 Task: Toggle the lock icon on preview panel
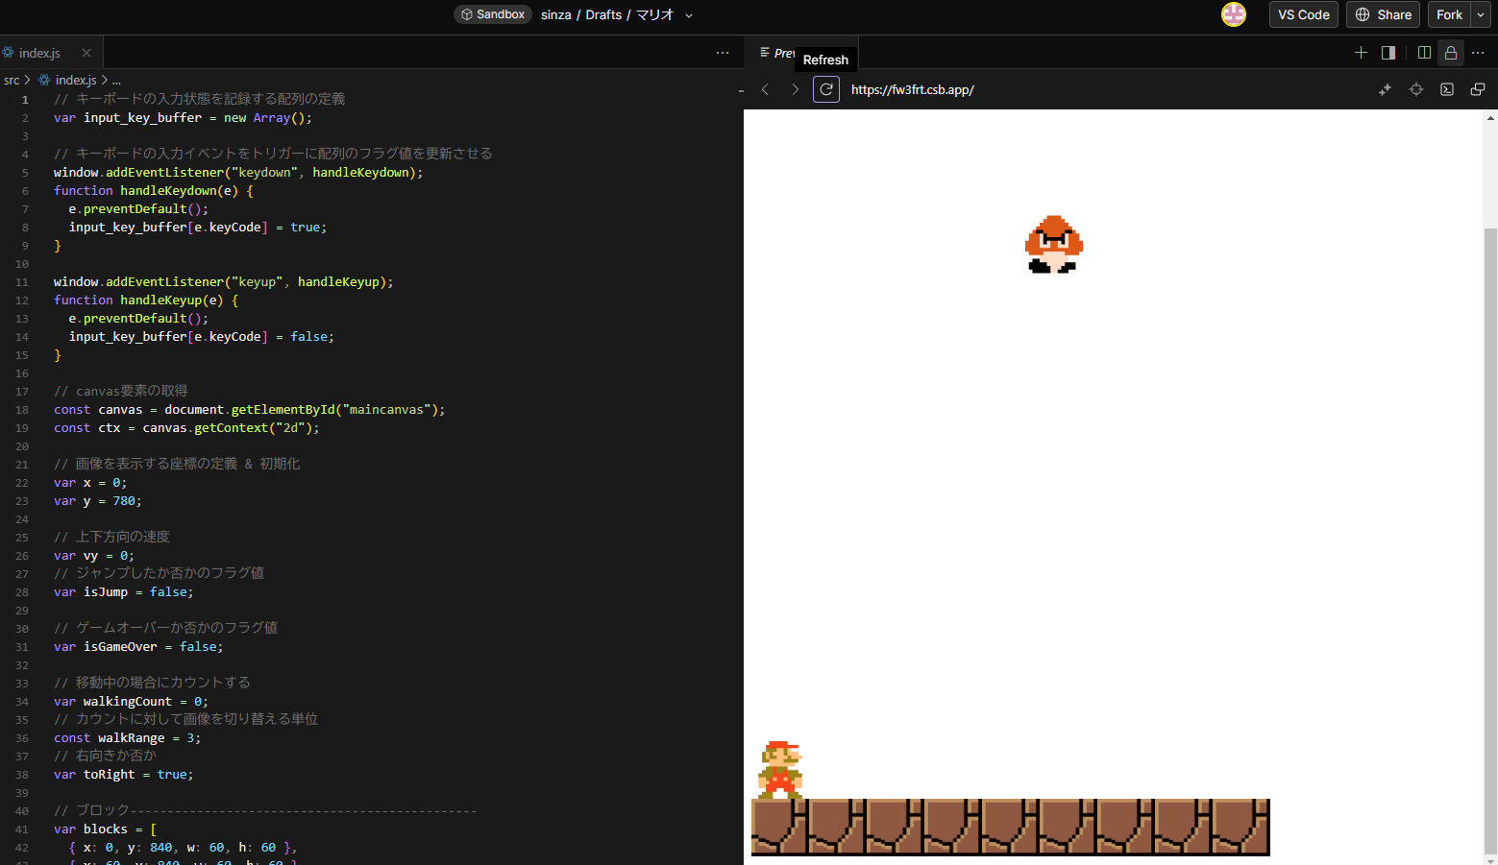pos(1451,53)
